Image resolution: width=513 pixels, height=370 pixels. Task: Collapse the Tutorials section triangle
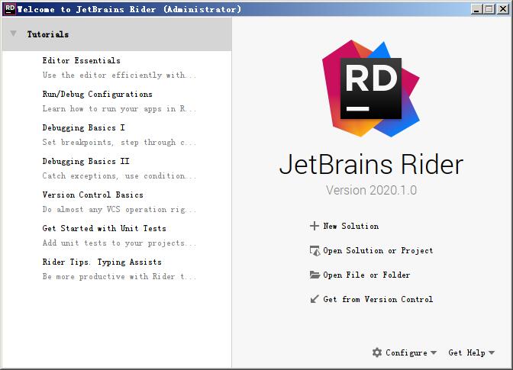click(x=14, y=34)
